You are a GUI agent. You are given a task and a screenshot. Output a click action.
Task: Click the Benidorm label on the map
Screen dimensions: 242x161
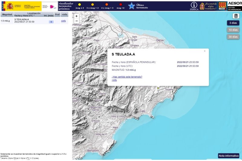(x=93, y=150)
